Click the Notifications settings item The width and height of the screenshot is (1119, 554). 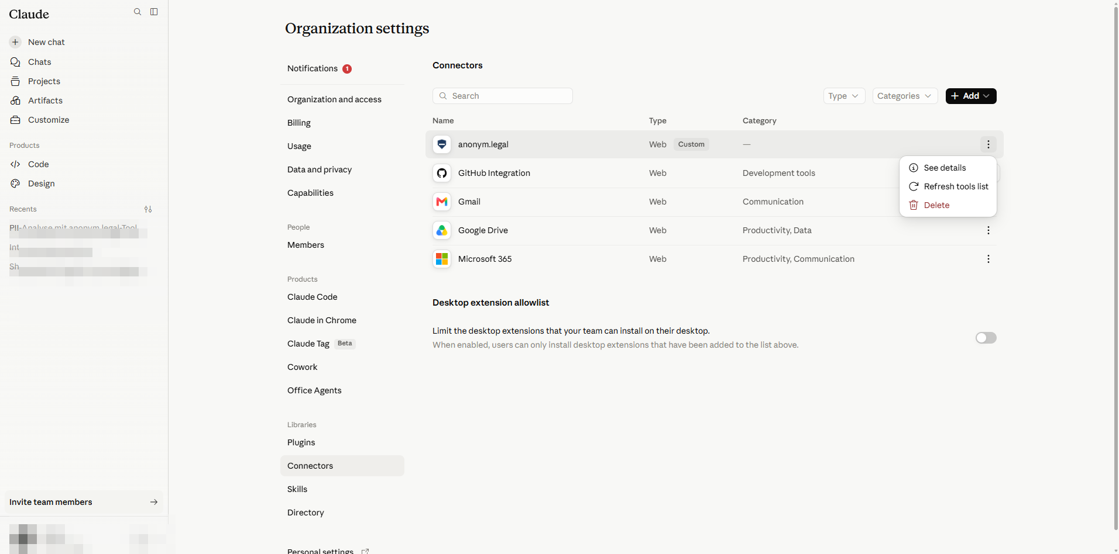tap(342, 68)
